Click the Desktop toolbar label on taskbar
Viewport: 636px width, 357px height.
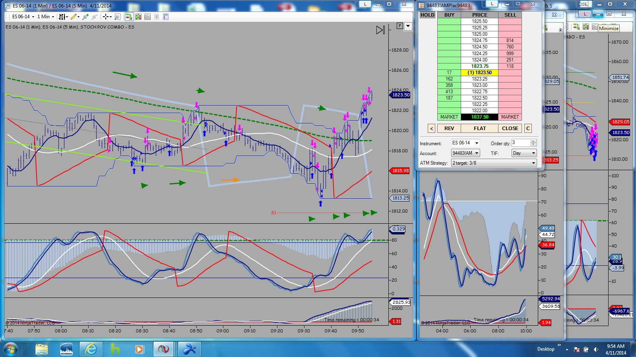tap(546, 349)
